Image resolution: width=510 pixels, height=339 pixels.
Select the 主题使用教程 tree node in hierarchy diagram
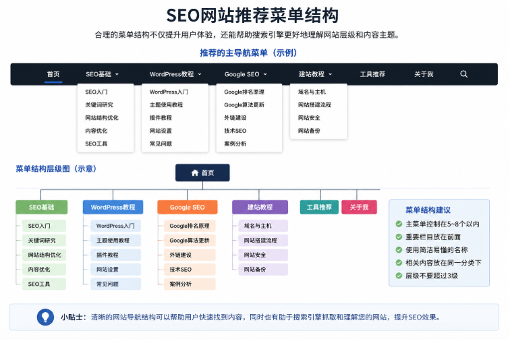(115, 240)
